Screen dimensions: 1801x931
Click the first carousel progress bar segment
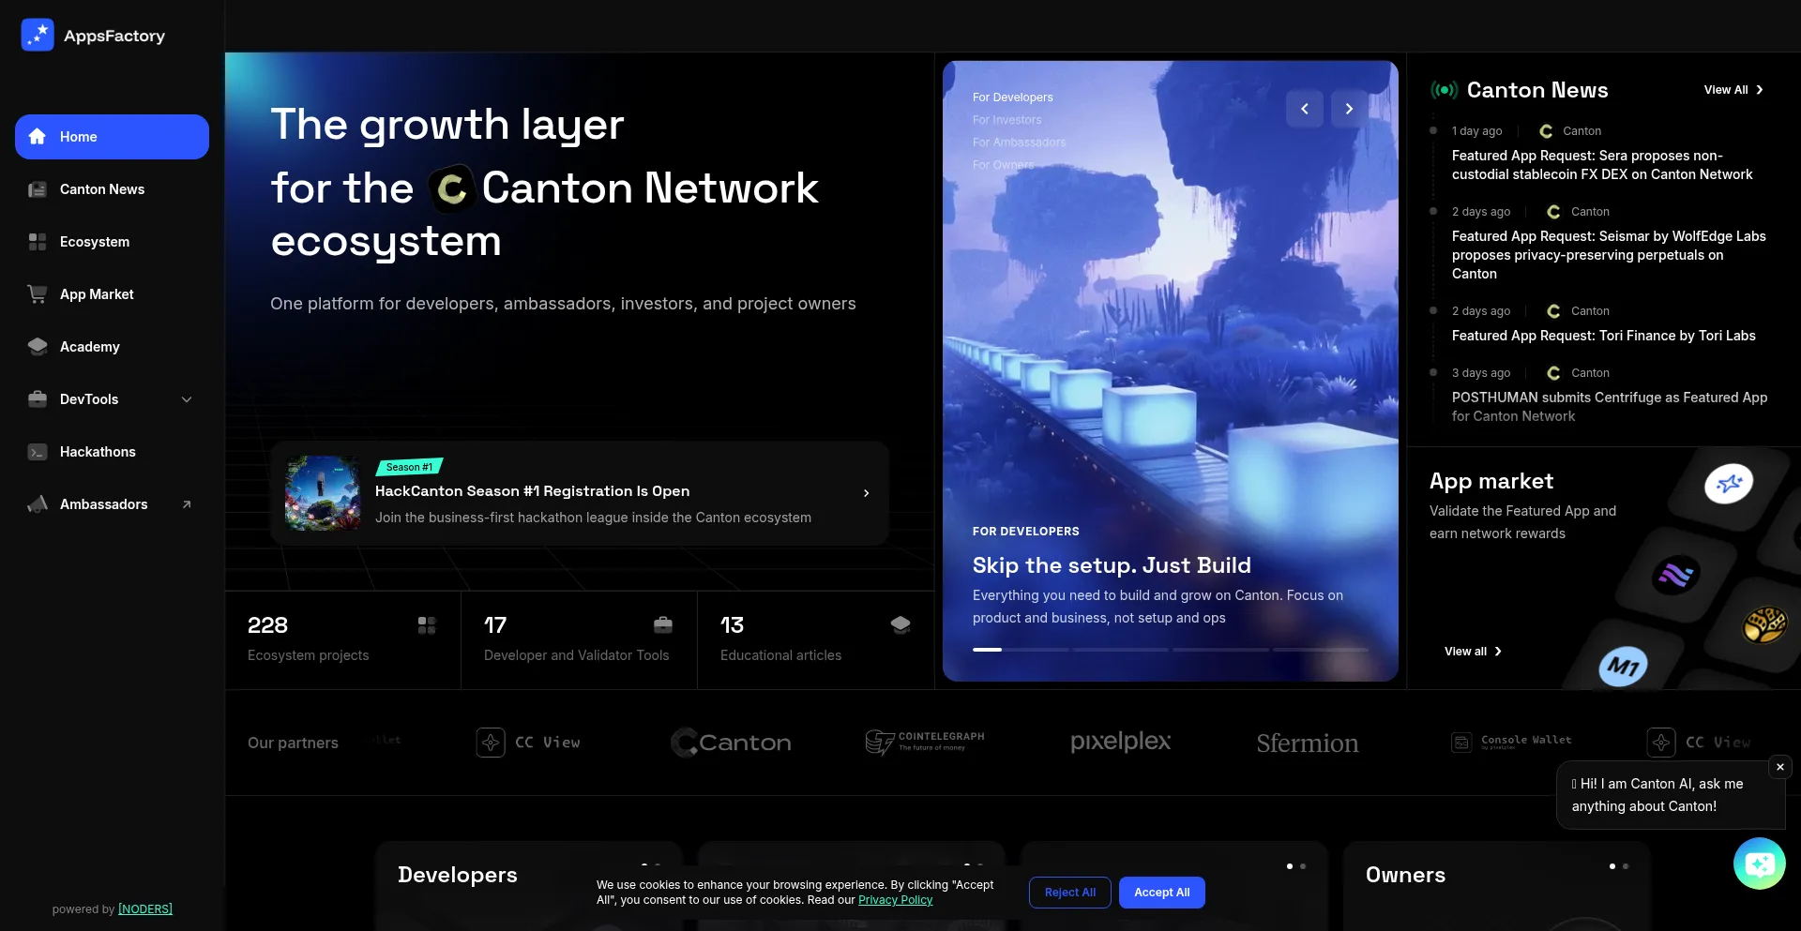[x=1020, y=649]
